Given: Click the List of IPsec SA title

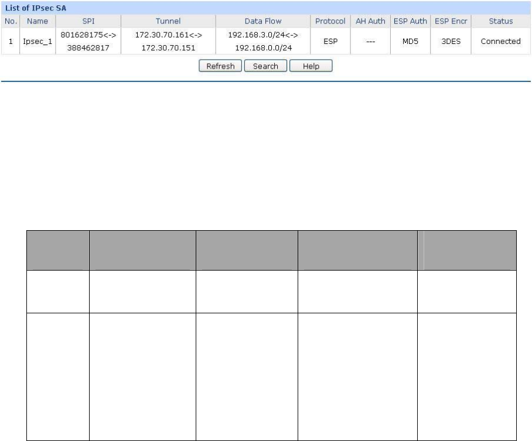Looking at the screenshot, I should point(36,8).
